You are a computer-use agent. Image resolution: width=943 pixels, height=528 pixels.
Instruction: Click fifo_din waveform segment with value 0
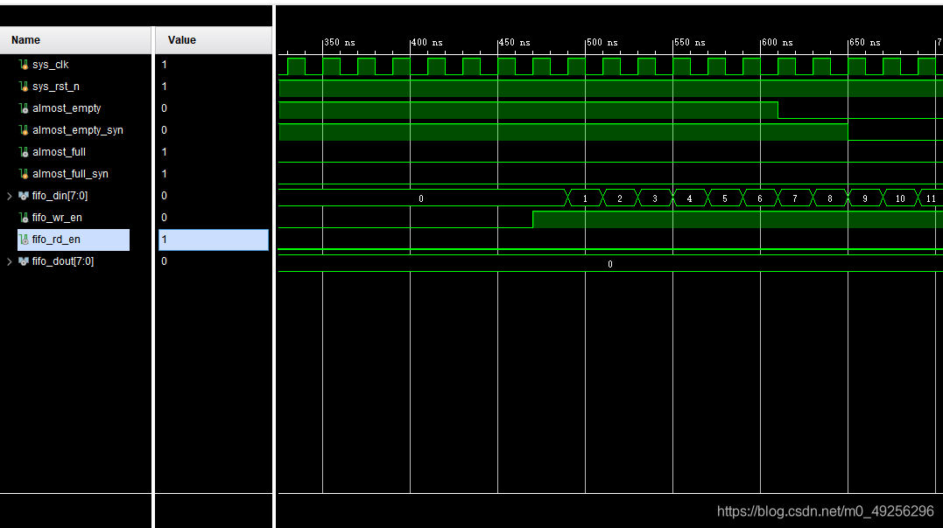[421, 198]
